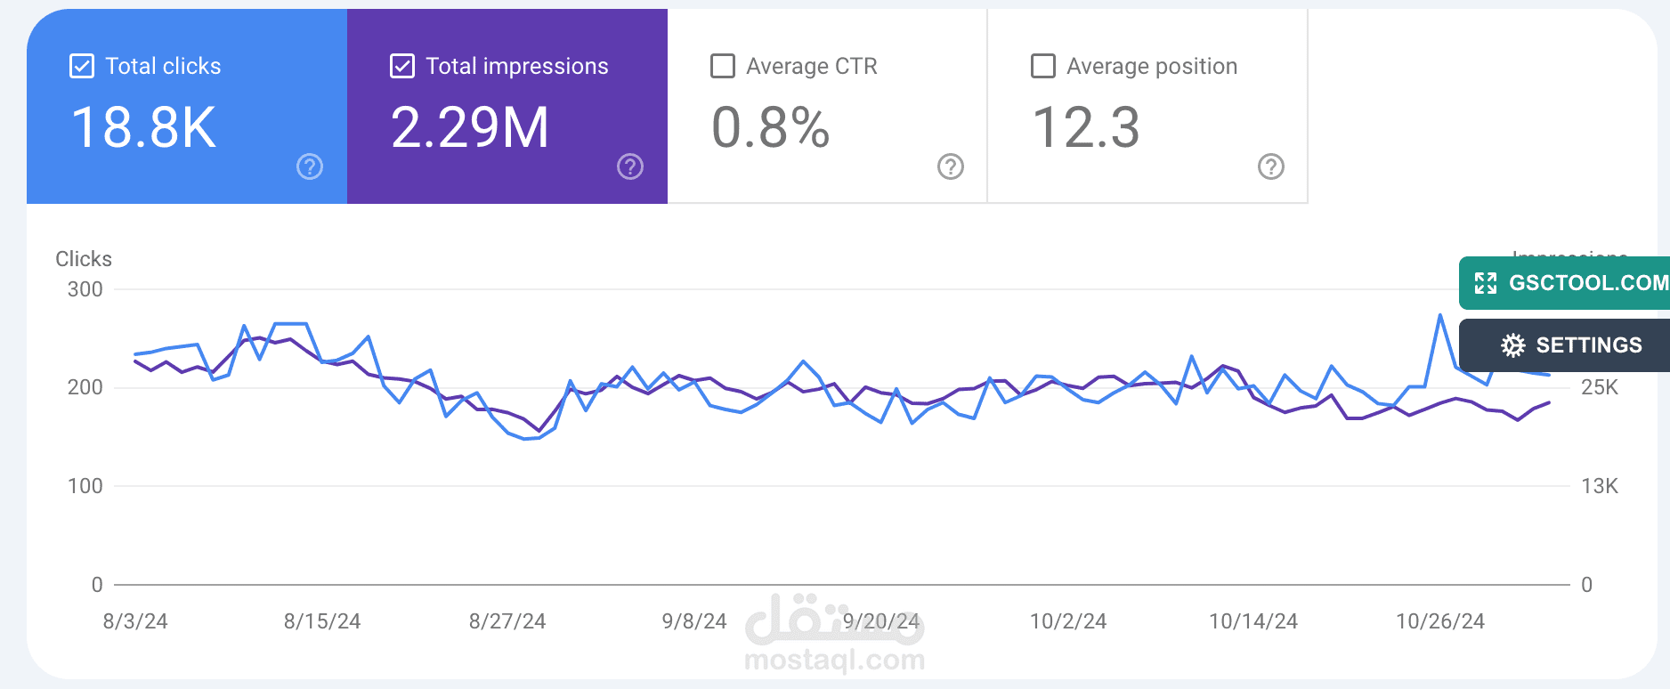Screen dimensions: 1670x689
Task: Click help icon on Total clicks card
Action: point(310,166)
